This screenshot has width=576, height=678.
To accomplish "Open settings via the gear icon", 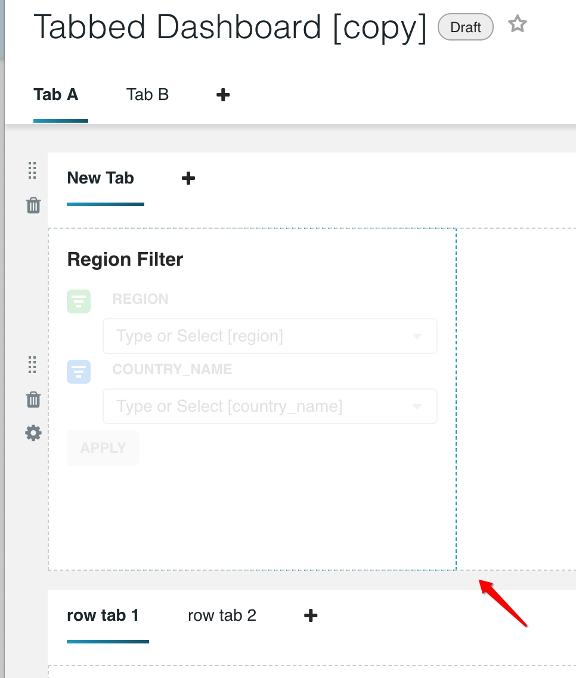I will click(33, 433).
